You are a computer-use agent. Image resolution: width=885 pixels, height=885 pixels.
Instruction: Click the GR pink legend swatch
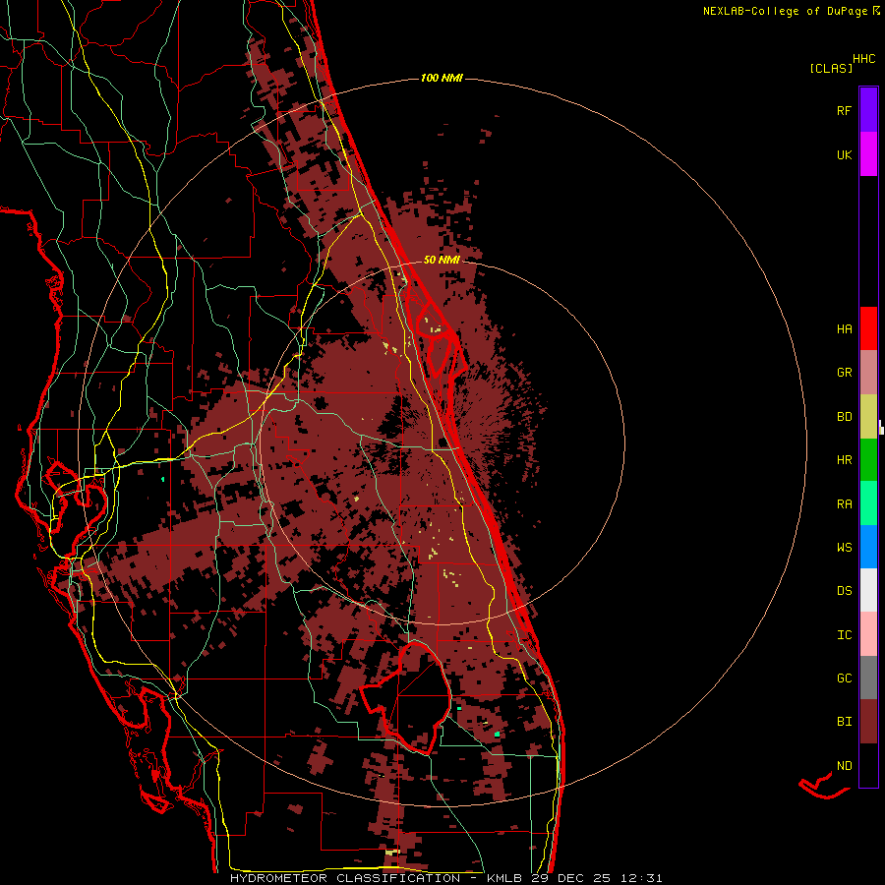pyautogui.click(x=868, y=373)
